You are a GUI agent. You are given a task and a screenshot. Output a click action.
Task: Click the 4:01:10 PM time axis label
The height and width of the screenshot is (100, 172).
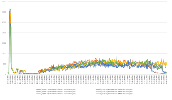(159, 79)
